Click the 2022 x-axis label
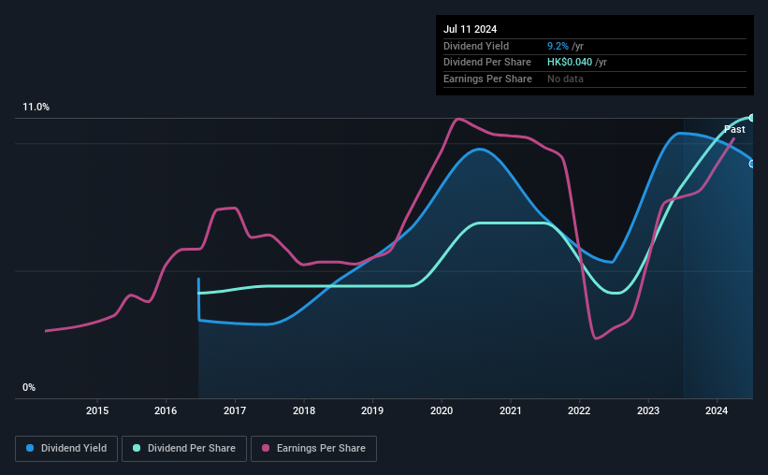This screenshot has width=768, height=475. pos(579,410)
